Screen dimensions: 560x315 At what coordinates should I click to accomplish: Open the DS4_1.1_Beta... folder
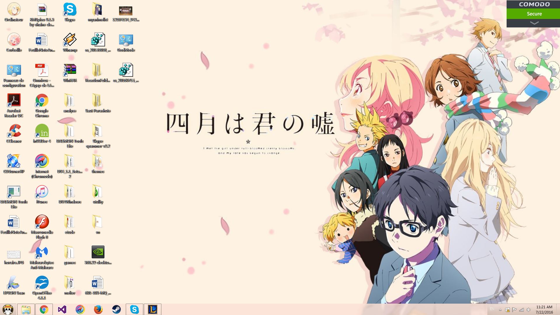[70, 166]
